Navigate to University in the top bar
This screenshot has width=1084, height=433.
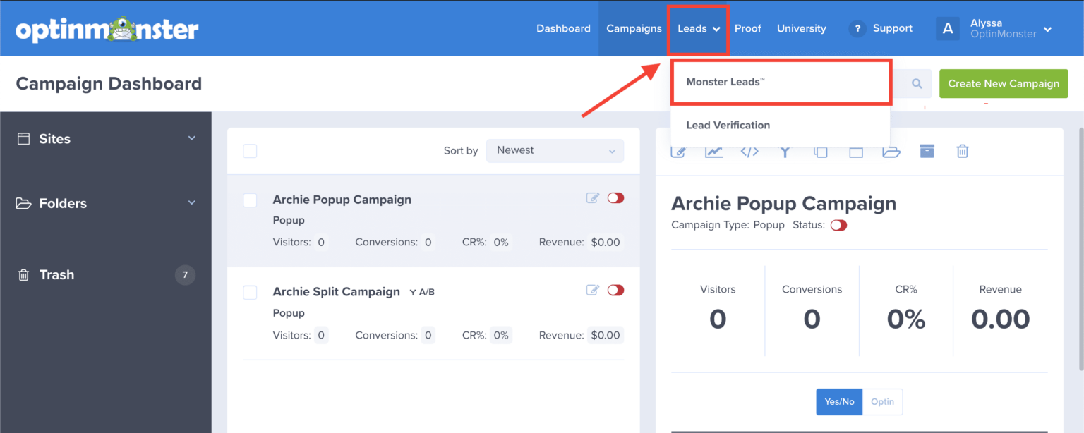pyautogui.click(x=801, y=28)
